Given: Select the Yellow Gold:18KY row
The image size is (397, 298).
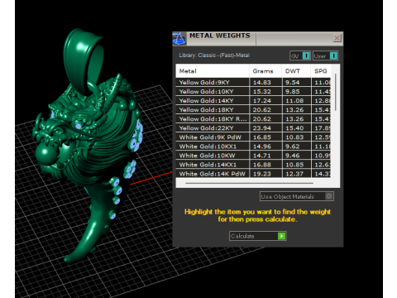Looking at the screenshot, I should pos(253,109).
